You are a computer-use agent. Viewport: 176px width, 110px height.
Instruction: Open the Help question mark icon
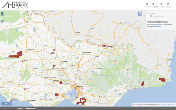coord(168,4)
